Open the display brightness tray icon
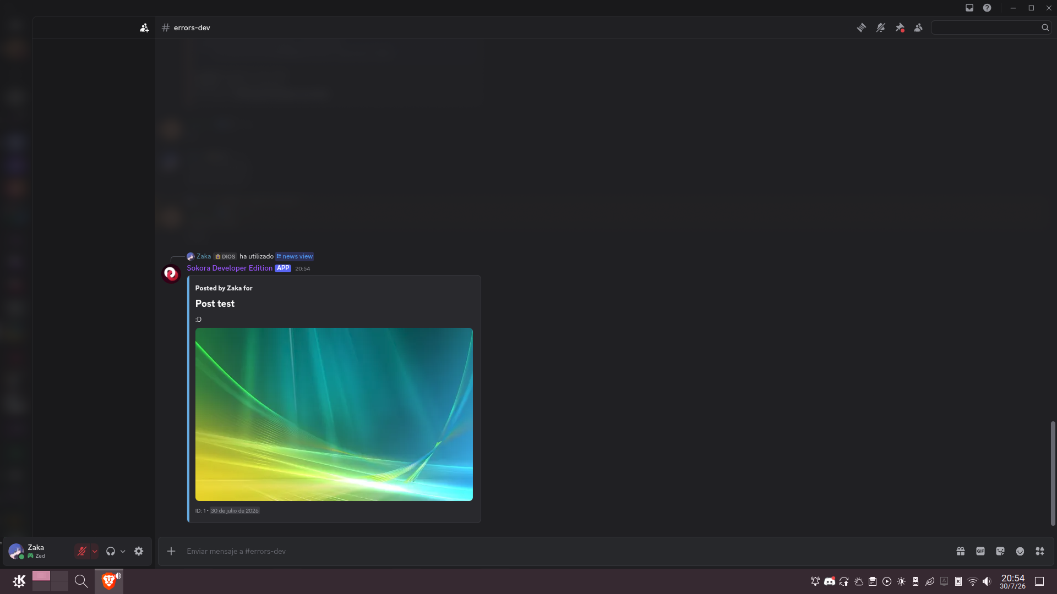This screenshot has height=594, width=1057. [901, 581]
